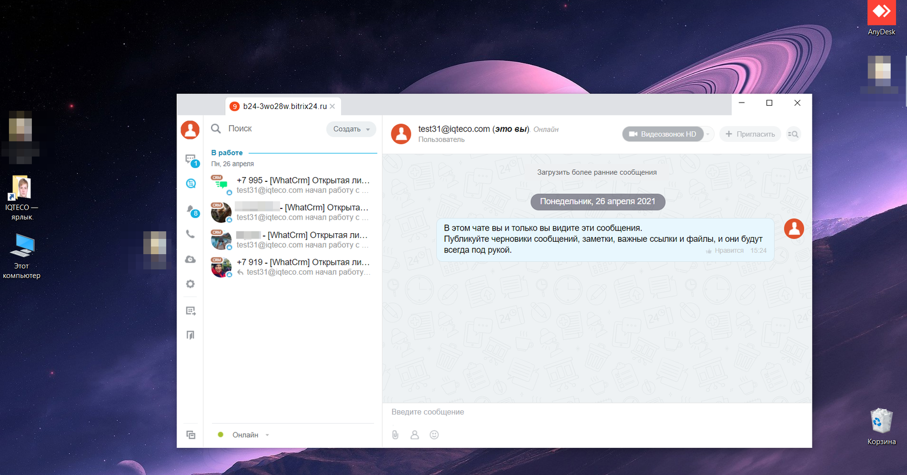Screen dimensions: 907x475
Task: Open Корзина recycle bin on desktop
Action: 881,427
